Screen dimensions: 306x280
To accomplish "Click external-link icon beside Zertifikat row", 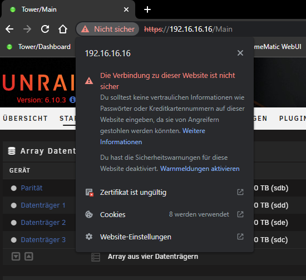I will 240,192.
